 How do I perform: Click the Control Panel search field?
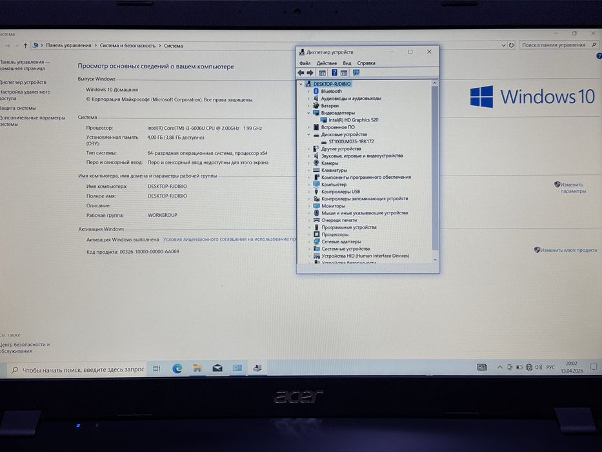pos(559,45)
